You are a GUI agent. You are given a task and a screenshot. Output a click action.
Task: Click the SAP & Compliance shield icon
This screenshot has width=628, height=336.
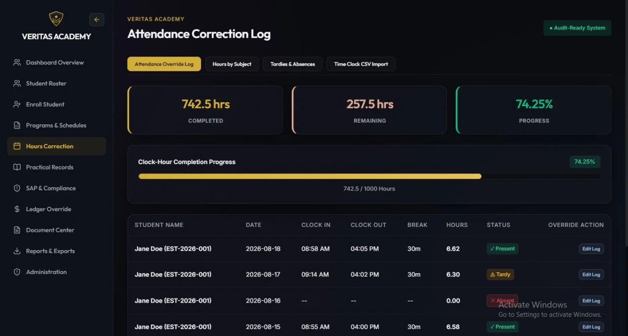pyautogui.click(x=17, y=188)
